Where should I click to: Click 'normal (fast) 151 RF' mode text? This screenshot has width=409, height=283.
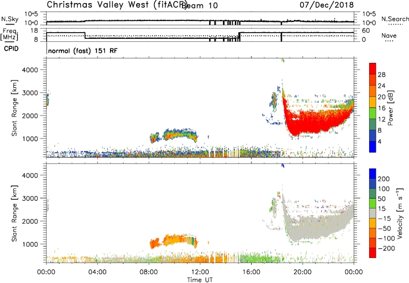[x=83, y=51]
